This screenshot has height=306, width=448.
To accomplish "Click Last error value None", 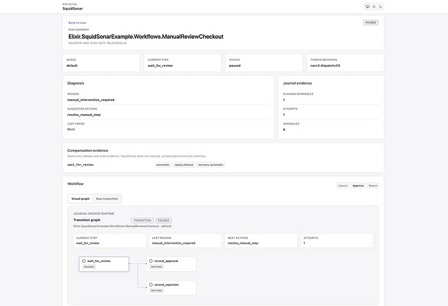I will tap(71, 129).
